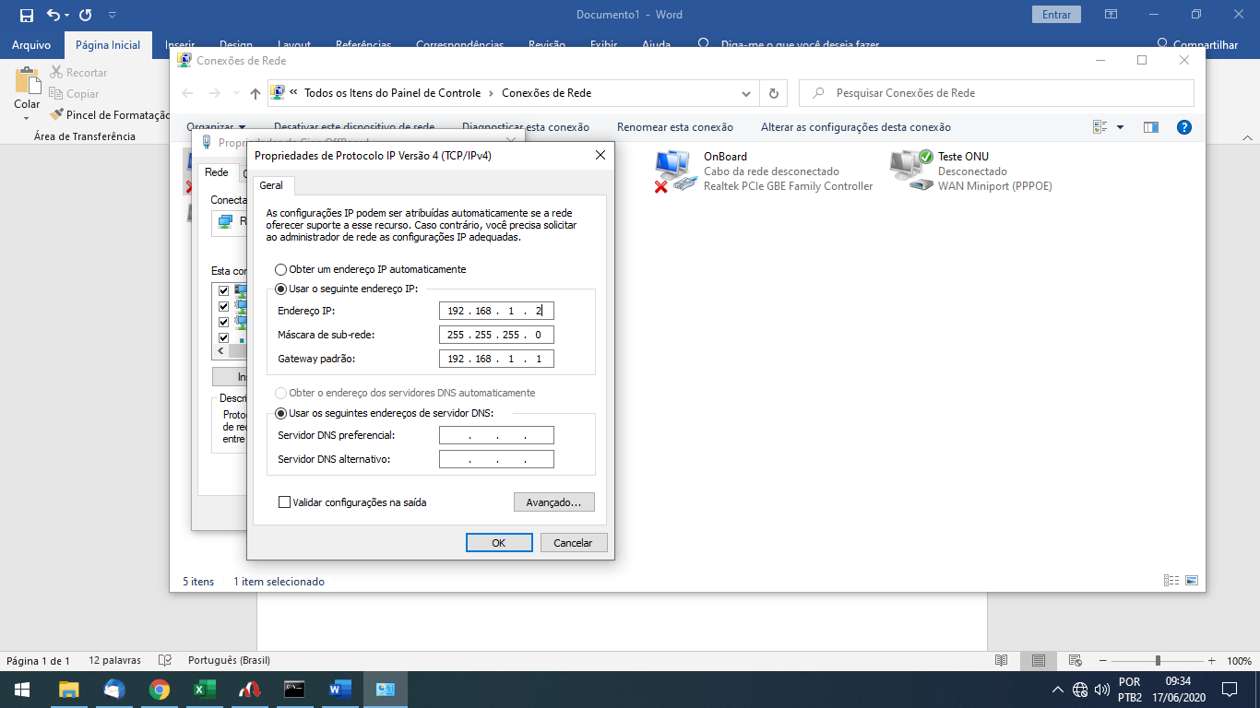Open Google Chrome from the taskbar
This screenshot has height=708, width=1260.
[x=159, y=689]
